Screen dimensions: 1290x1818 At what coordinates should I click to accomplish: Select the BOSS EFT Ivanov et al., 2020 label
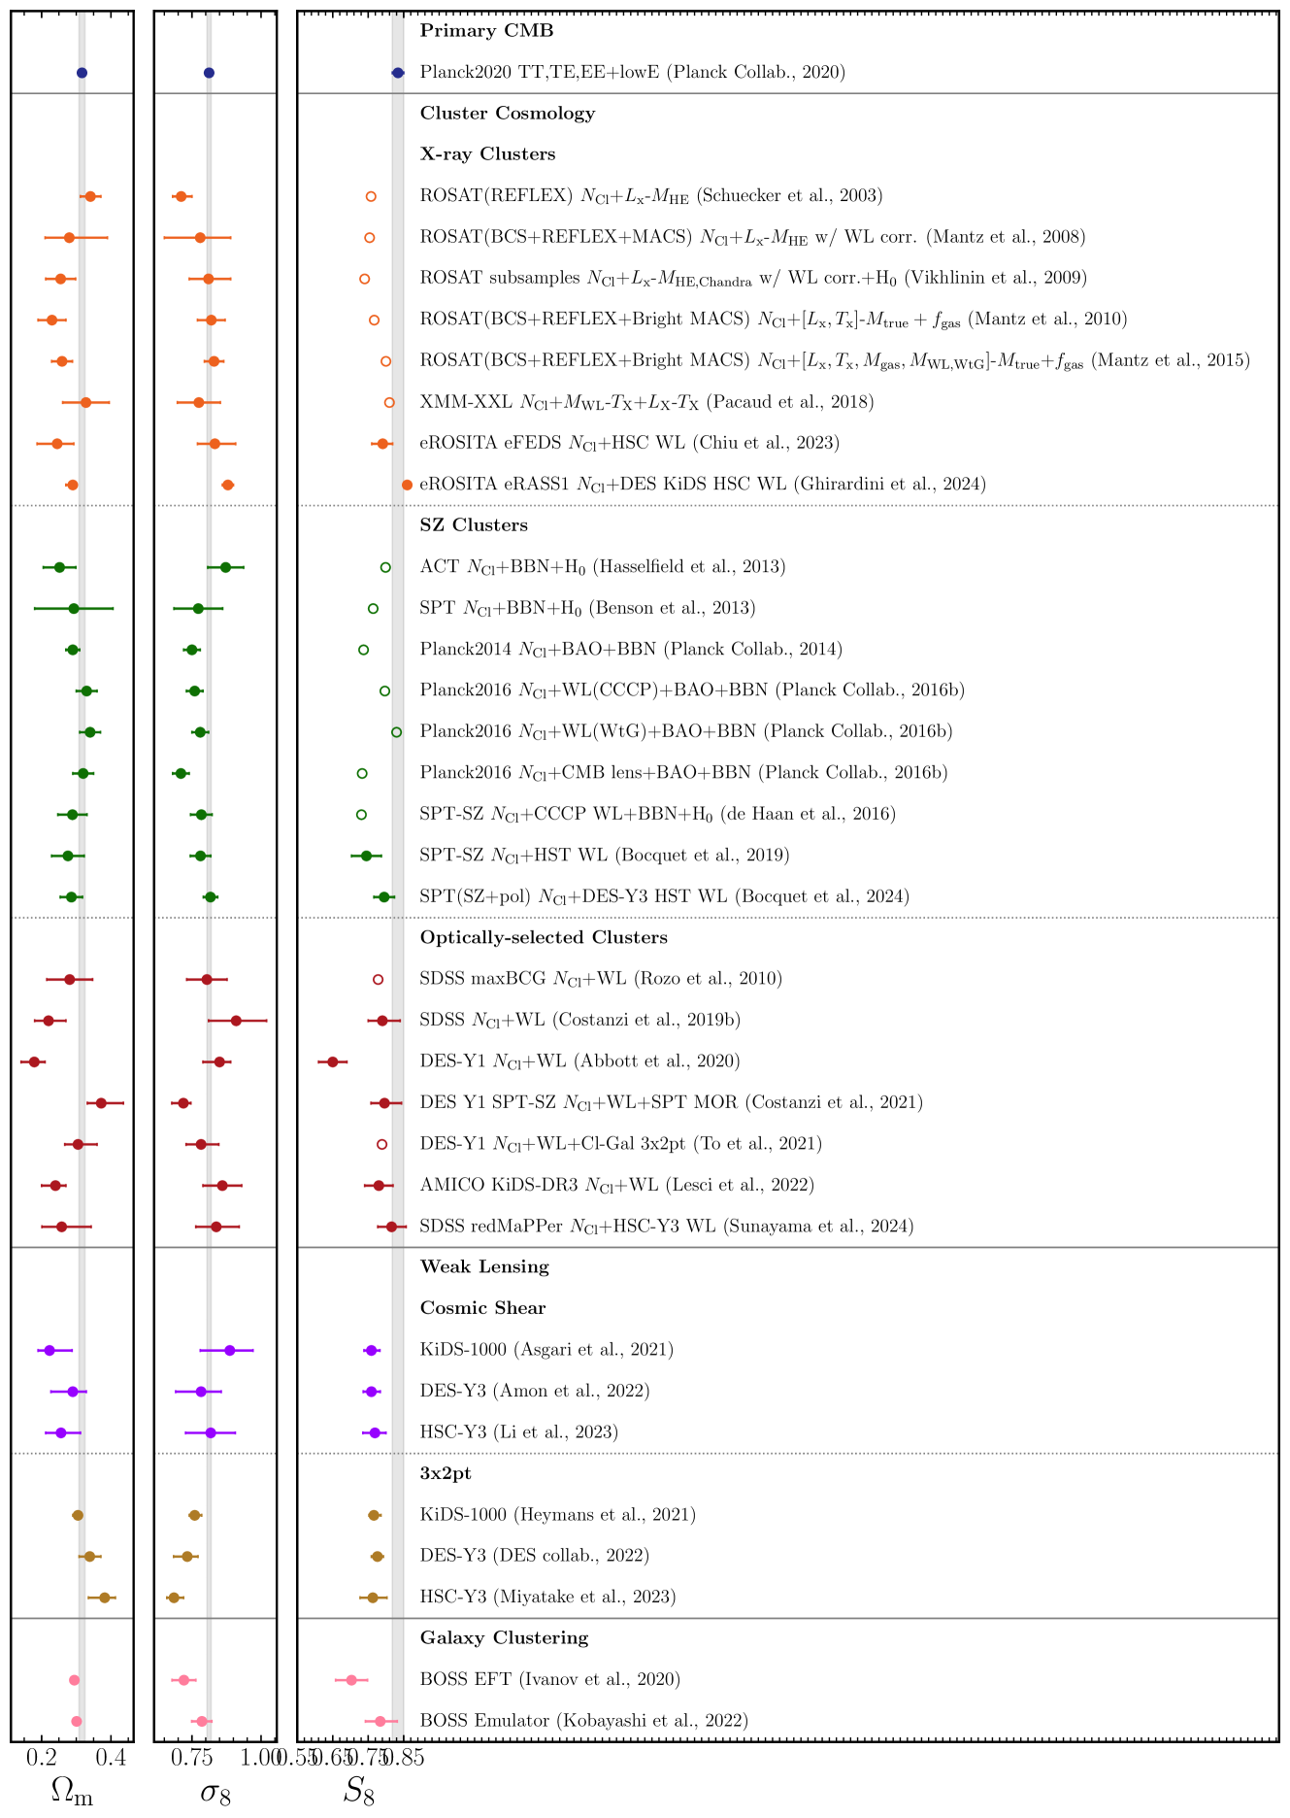point(550,1679)
